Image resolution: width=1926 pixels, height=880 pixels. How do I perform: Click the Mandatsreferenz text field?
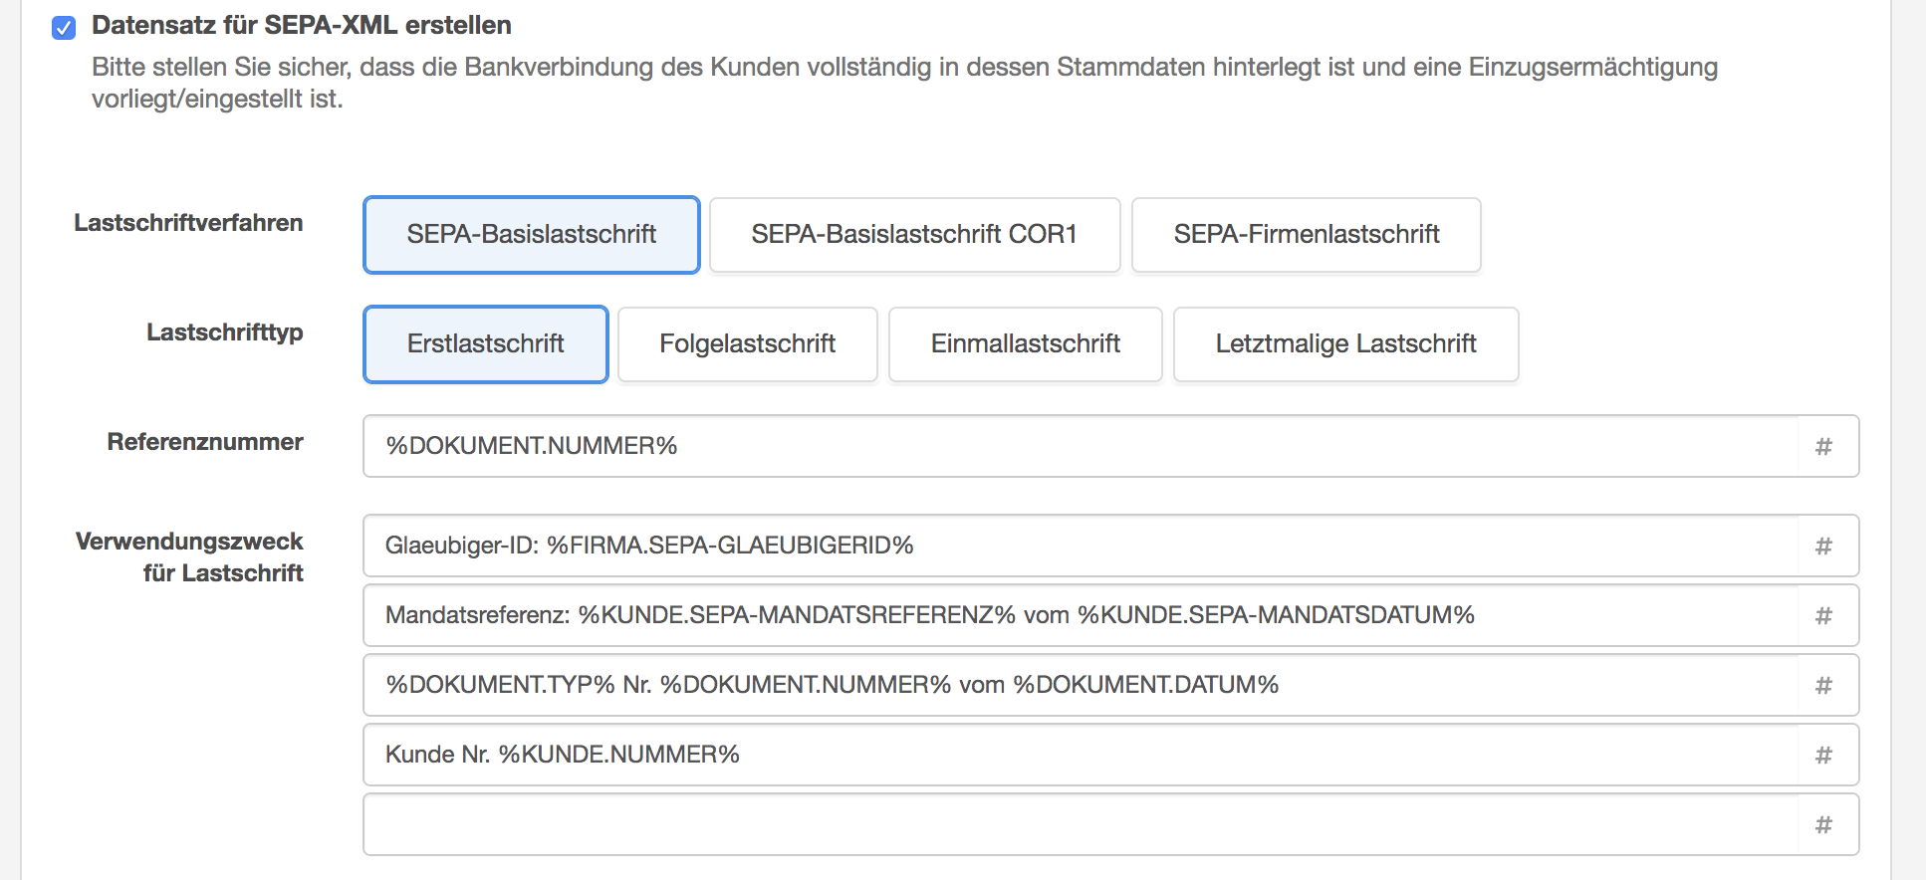coord(1081,615)
